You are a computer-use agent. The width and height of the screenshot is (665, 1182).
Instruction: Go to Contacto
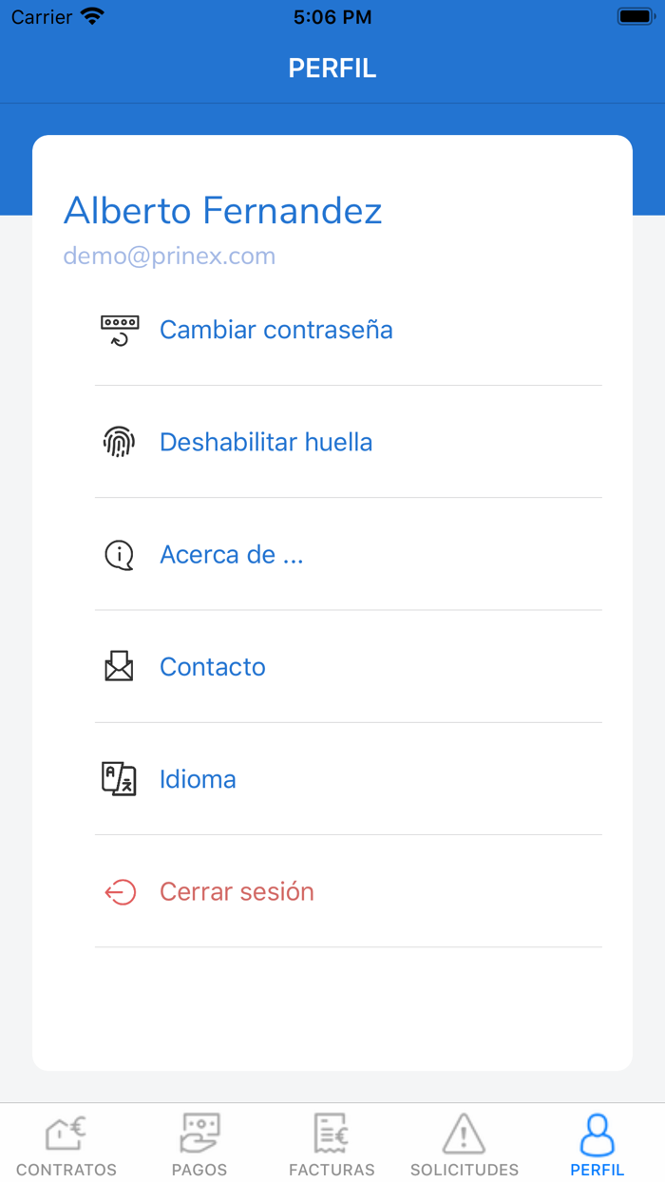point(213,667)
